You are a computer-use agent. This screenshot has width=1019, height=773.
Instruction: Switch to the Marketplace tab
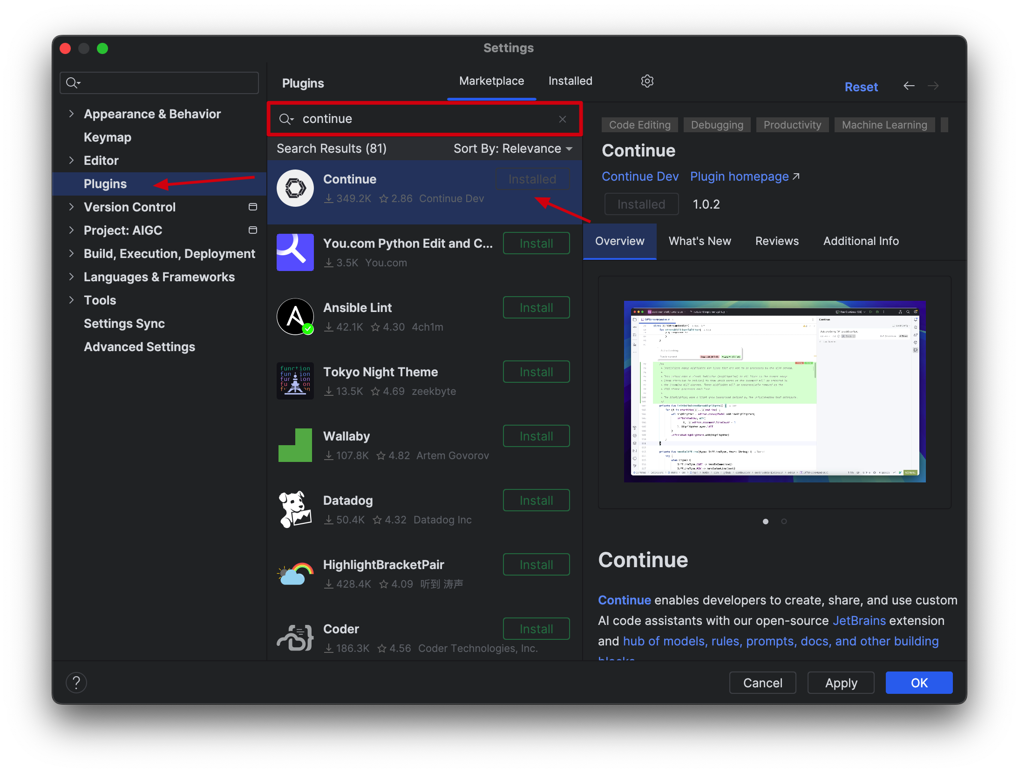click(x=491, y=81)
